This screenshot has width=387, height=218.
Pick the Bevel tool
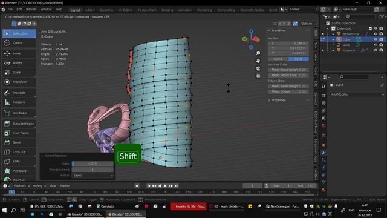coord(19,142)
